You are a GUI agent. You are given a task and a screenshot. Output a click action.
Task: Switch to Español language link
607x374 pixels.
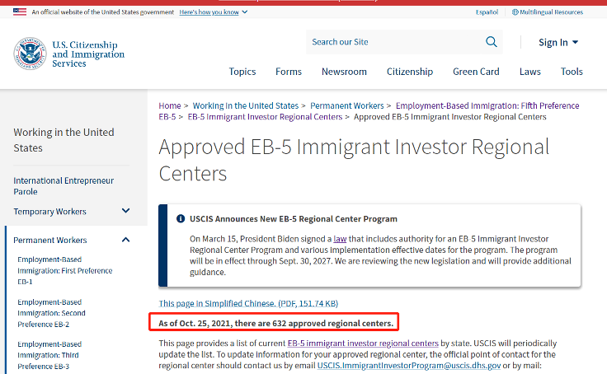pyautogui.click(x=487, y=12)
